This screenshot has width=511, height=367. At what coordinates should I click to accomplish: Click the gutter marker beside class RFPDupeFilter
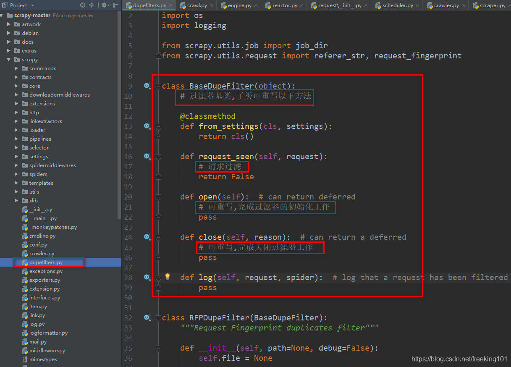(147, 317)
